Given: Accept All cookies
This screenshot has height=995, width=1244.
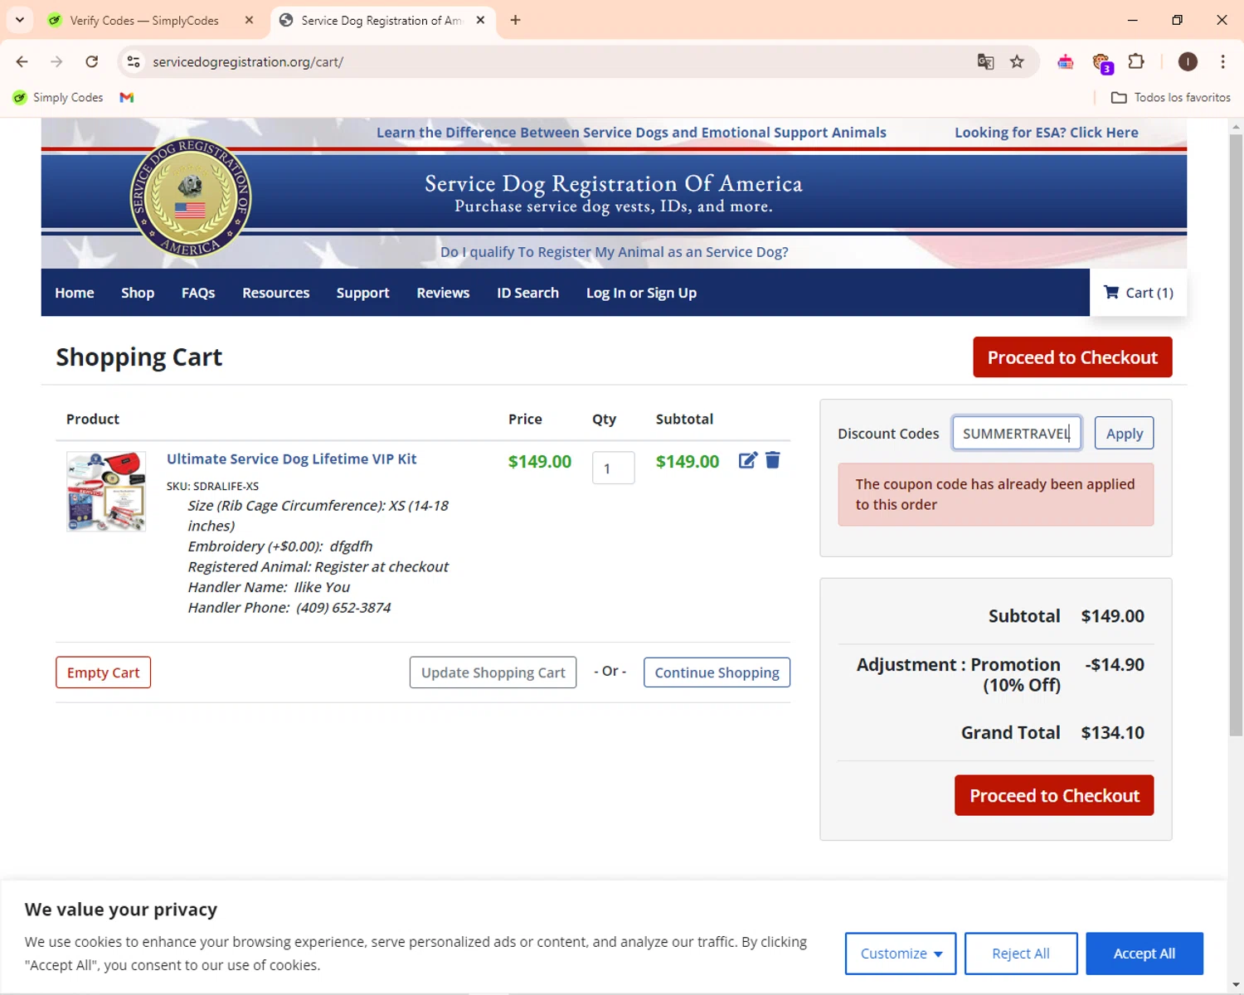Looking at the screenshot, I should (x=1144, y=954).
